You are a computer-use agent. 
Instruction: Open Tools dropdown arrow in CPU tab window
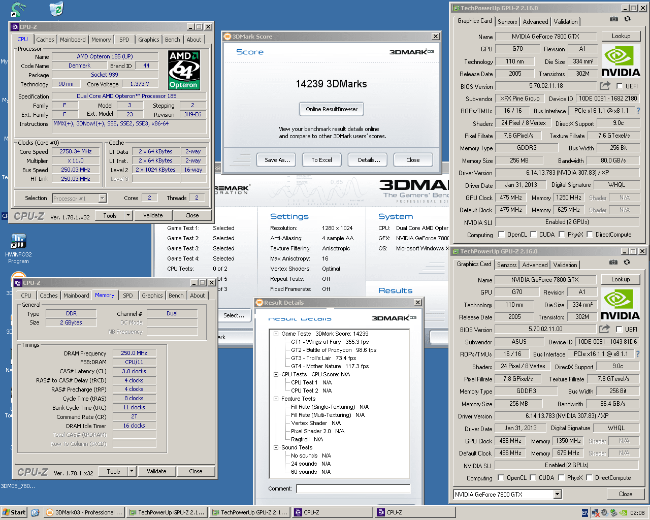[128, 215]
